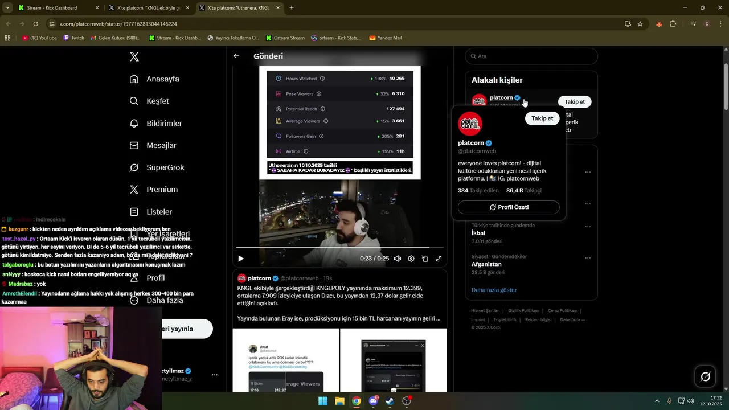Play the video in the post
The width and height of the screenshot is (729, 410).
click(241, 259)
